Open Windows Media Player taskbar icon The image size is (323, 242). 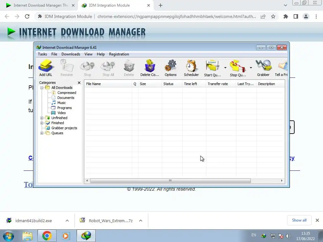[x=66, y=236]
